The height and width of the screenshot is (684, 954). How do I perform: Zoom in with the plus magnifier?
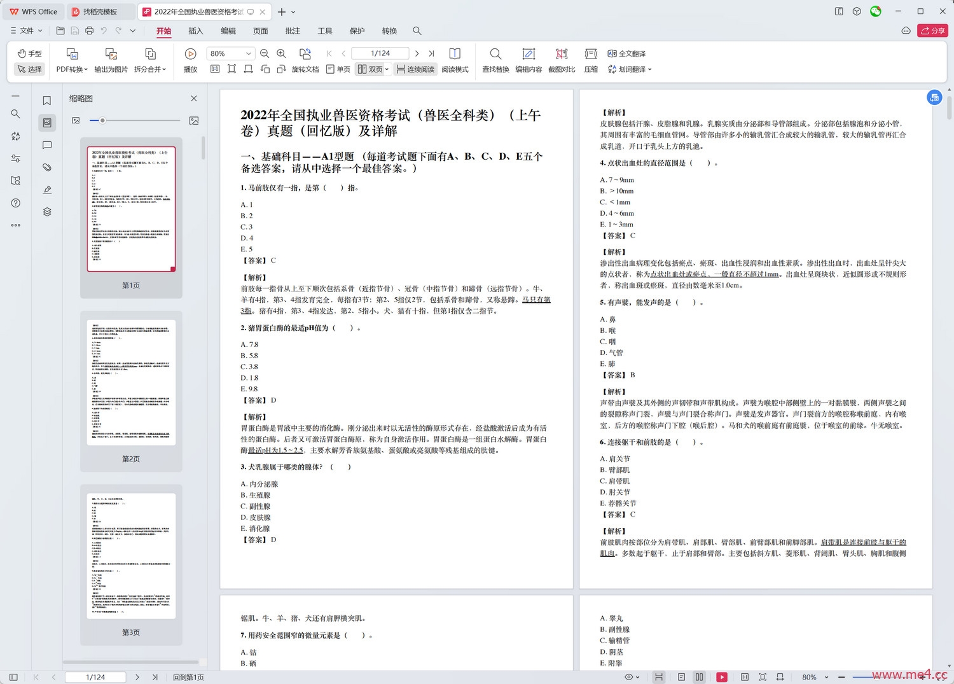(281, 53)
